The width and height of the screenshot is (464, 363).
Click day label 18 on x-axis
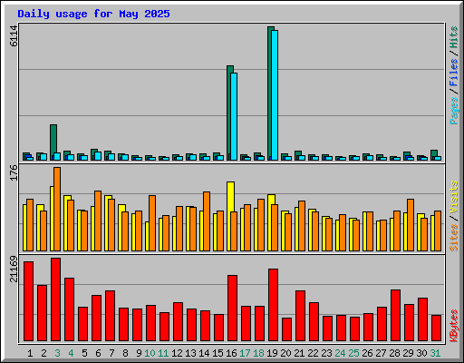point(258,353)
